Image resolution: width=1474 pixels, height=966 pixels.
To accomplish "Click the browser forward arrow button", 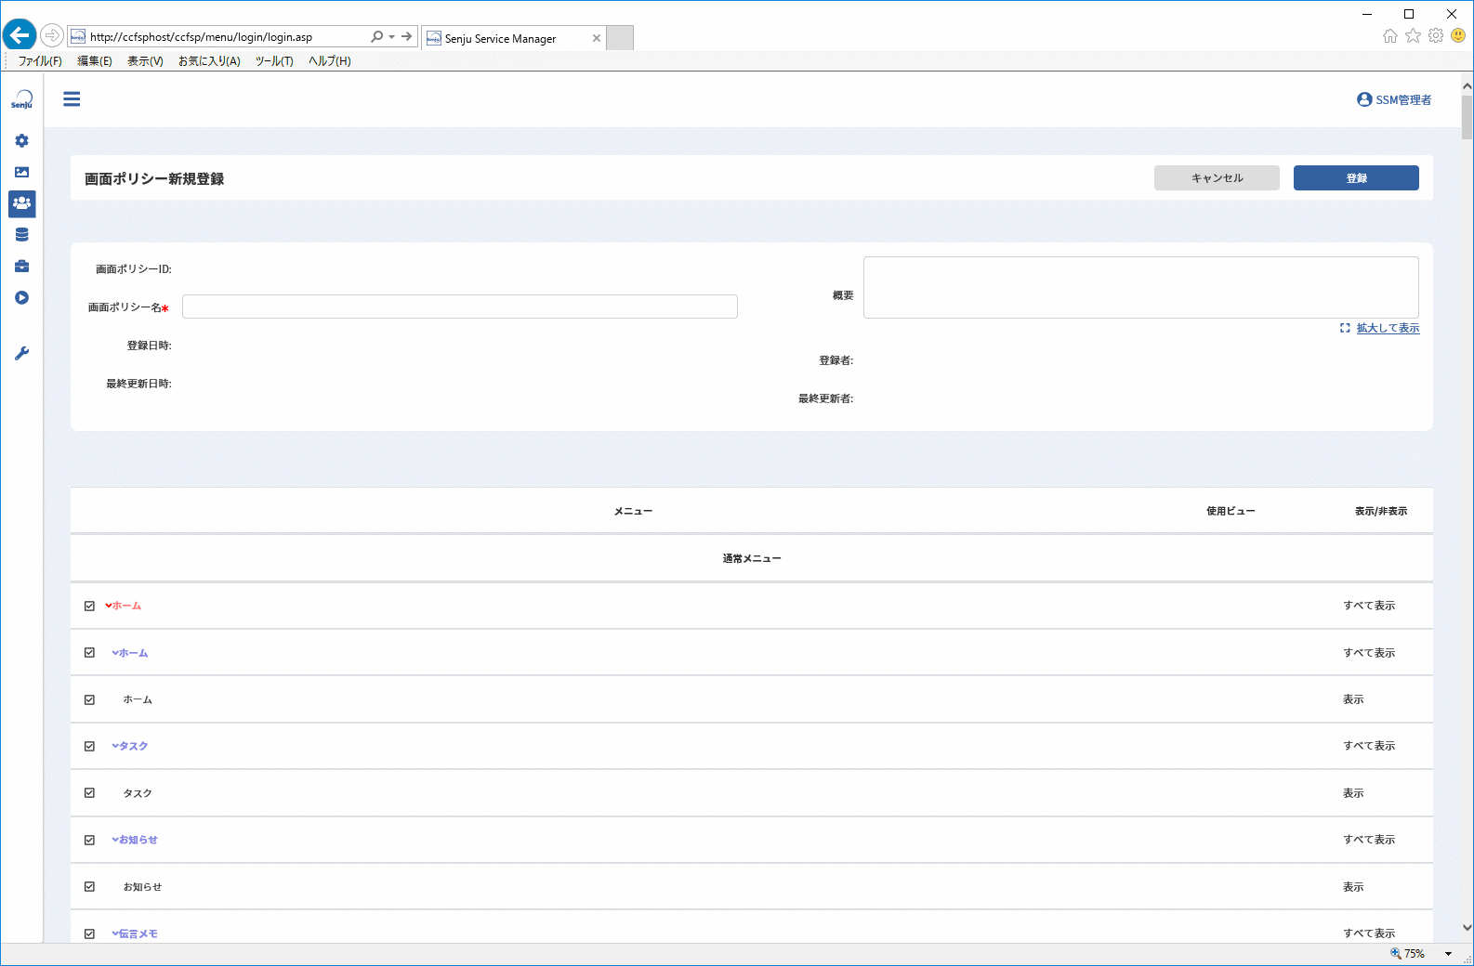I will (x=52, y=36).
